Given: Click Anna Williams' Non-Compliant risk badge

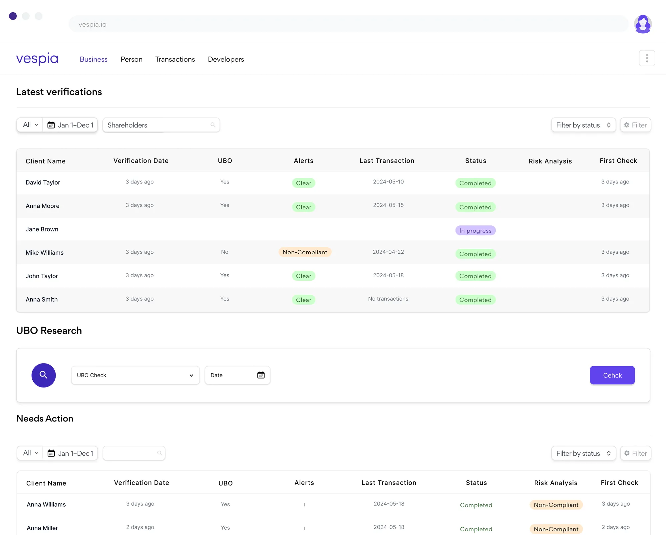Looking at the screenshot, I should 556,505.
